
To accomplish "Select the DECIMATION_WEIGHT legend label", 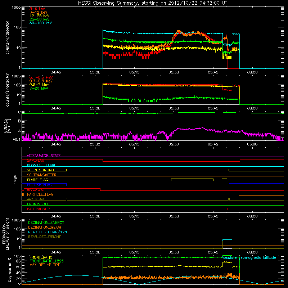I will click(46, 227).
